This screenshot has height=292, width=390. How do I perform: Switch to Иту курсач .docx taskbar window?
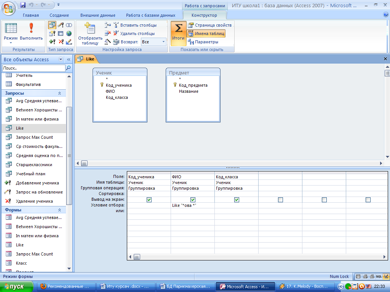126,287
